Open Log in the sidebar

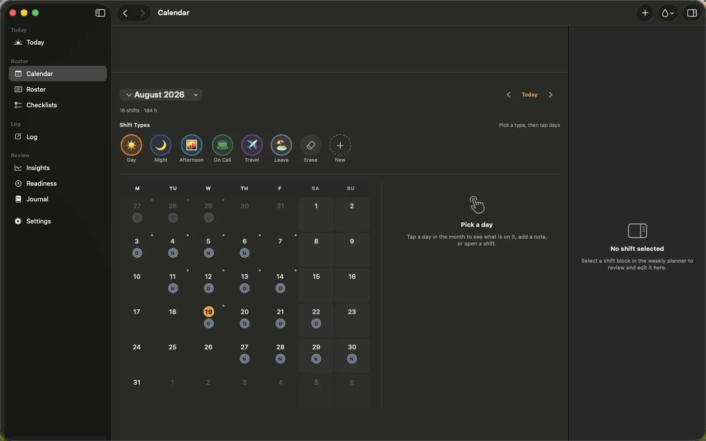point(58,137)
